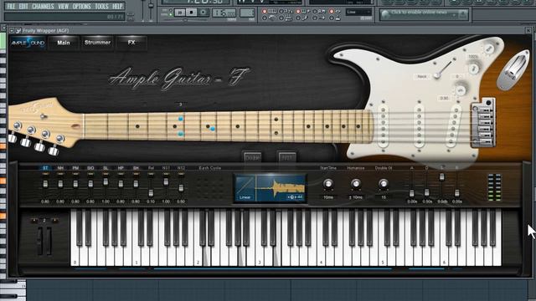The image size is (536, 301).
Task: Toggle the PM articulation switch
Action: 75,168
